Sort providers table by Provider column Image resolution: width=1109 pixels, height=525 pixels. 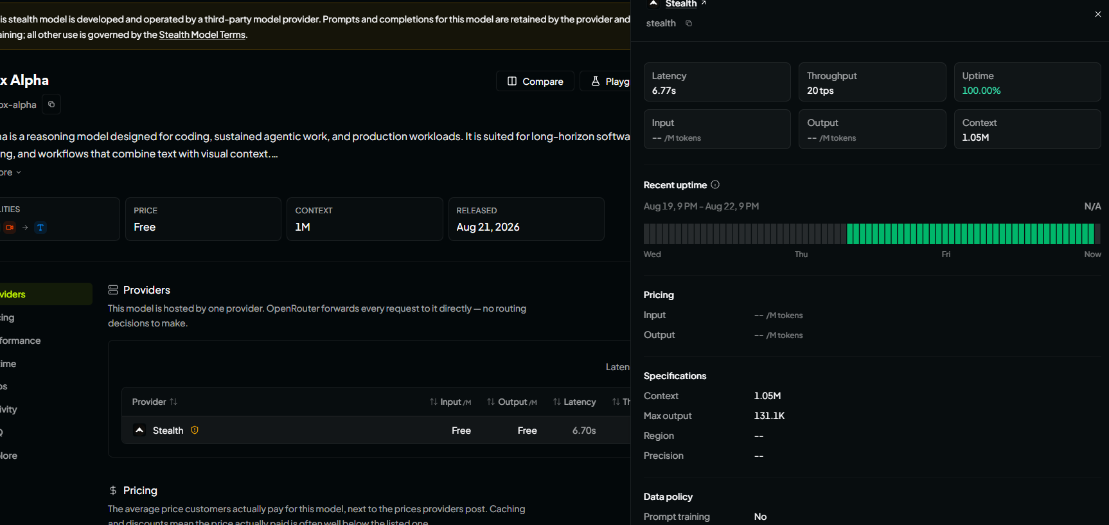tap(155, 402)
